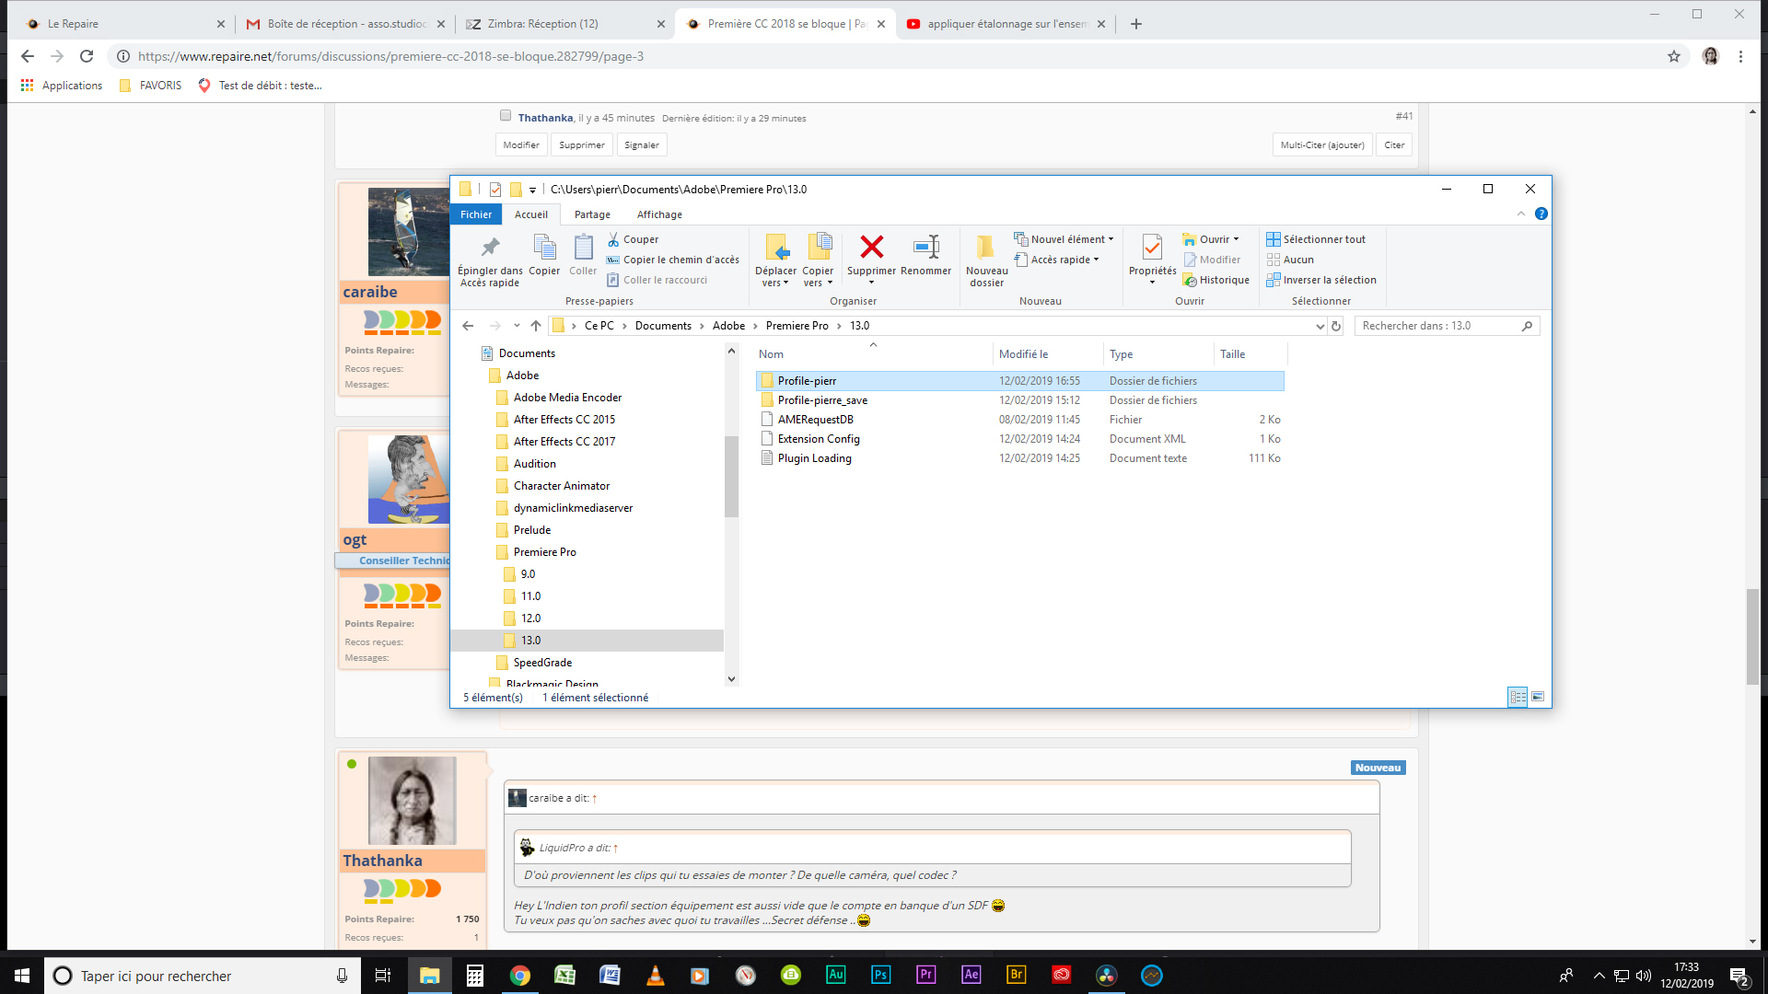Screen dimensions: 1768x994
Task: Open the address bar history dropdown arrow
Action: click(x=1320, y=326)
